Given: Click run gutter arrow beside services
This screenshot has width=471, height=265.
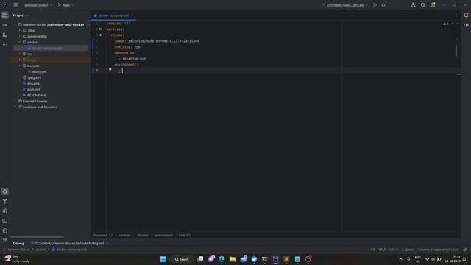Looking at the screenshot, I should (101, 29).
